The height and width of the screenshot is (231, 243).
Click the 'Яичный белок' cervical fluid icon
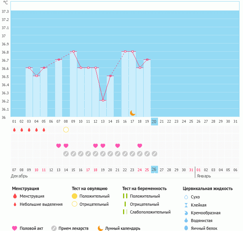[186, 228]
